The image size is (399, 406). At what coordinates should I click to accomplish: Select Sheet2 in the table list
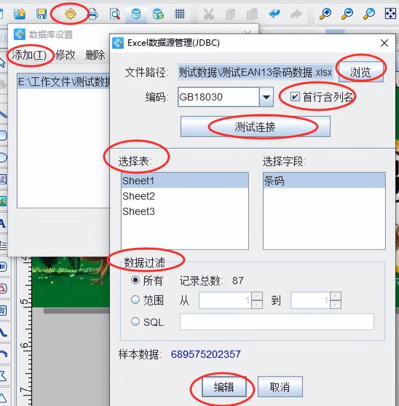click(x=138, y=196)
